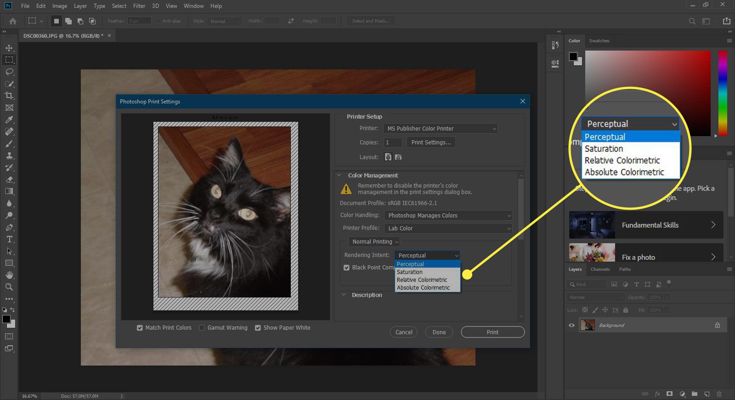Viewport: 735px width, 400px height.
Task: Toggle Match Print Colors checkbox
Action: (140, 328)
